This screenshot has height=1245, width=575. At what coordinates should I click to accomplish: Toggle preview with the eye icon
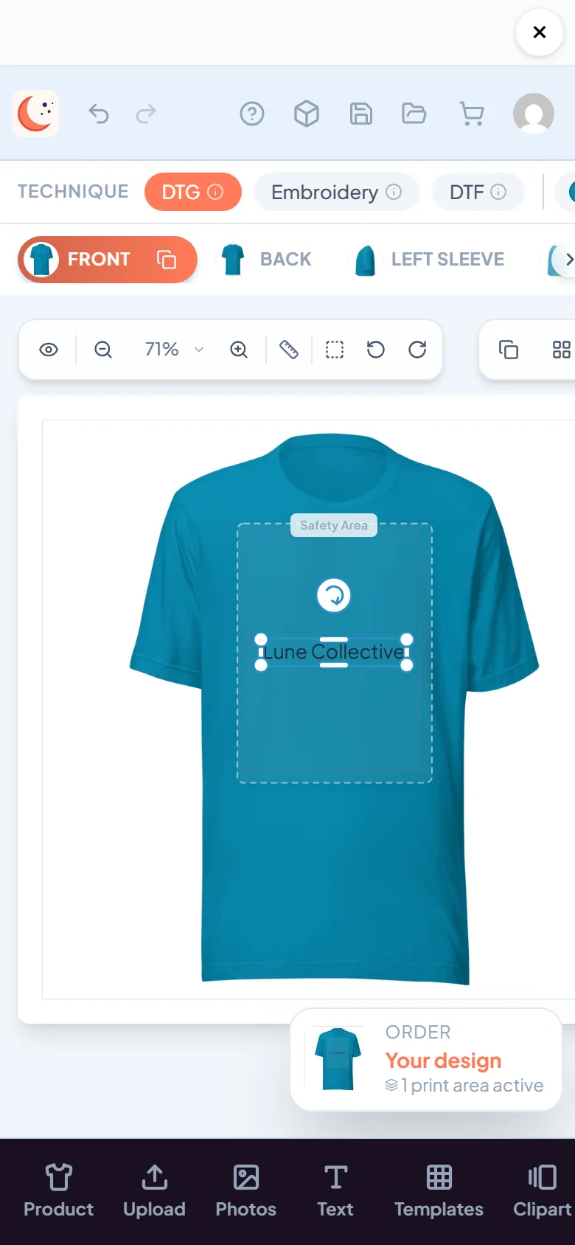49,350
